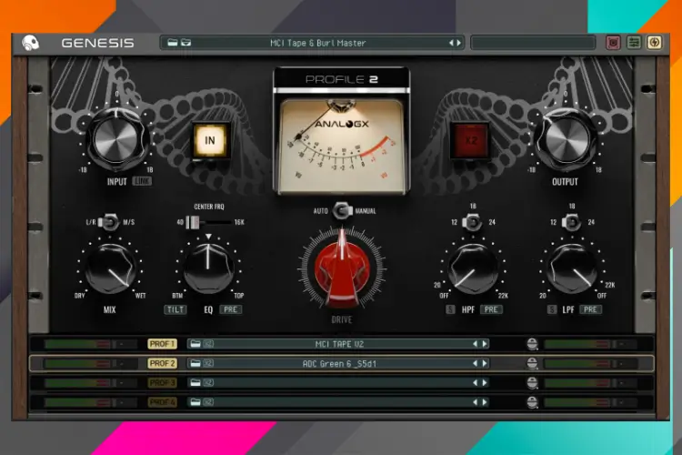The image size is (682, 455).
Task: Open the MCI TAPE U2 profile selector
Action: click(x=337, y=344)
